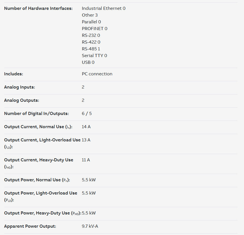Click 'Output Power, Normal Use' label
The height and width of the screenshot is (235, 244).
(x=37, y=180)
